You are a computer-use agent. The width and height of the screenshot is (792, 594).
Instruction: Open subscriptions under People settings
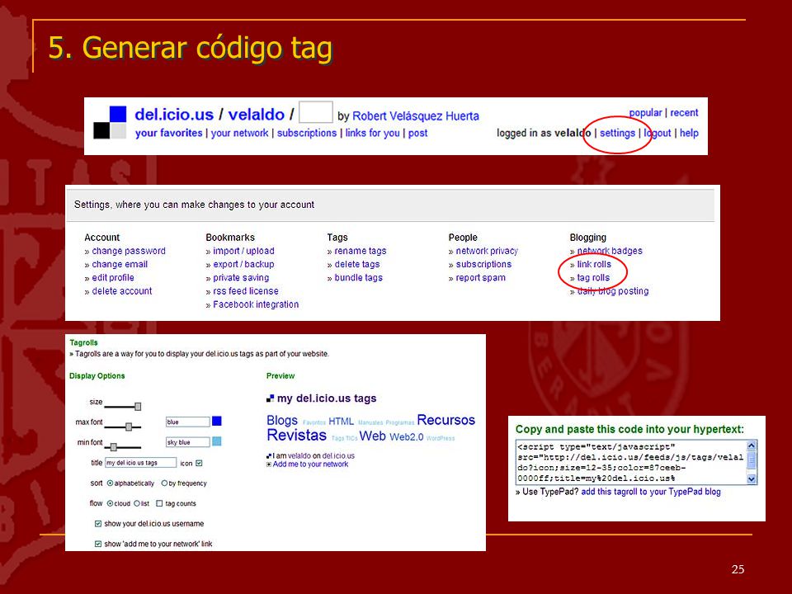pos(483,264)
